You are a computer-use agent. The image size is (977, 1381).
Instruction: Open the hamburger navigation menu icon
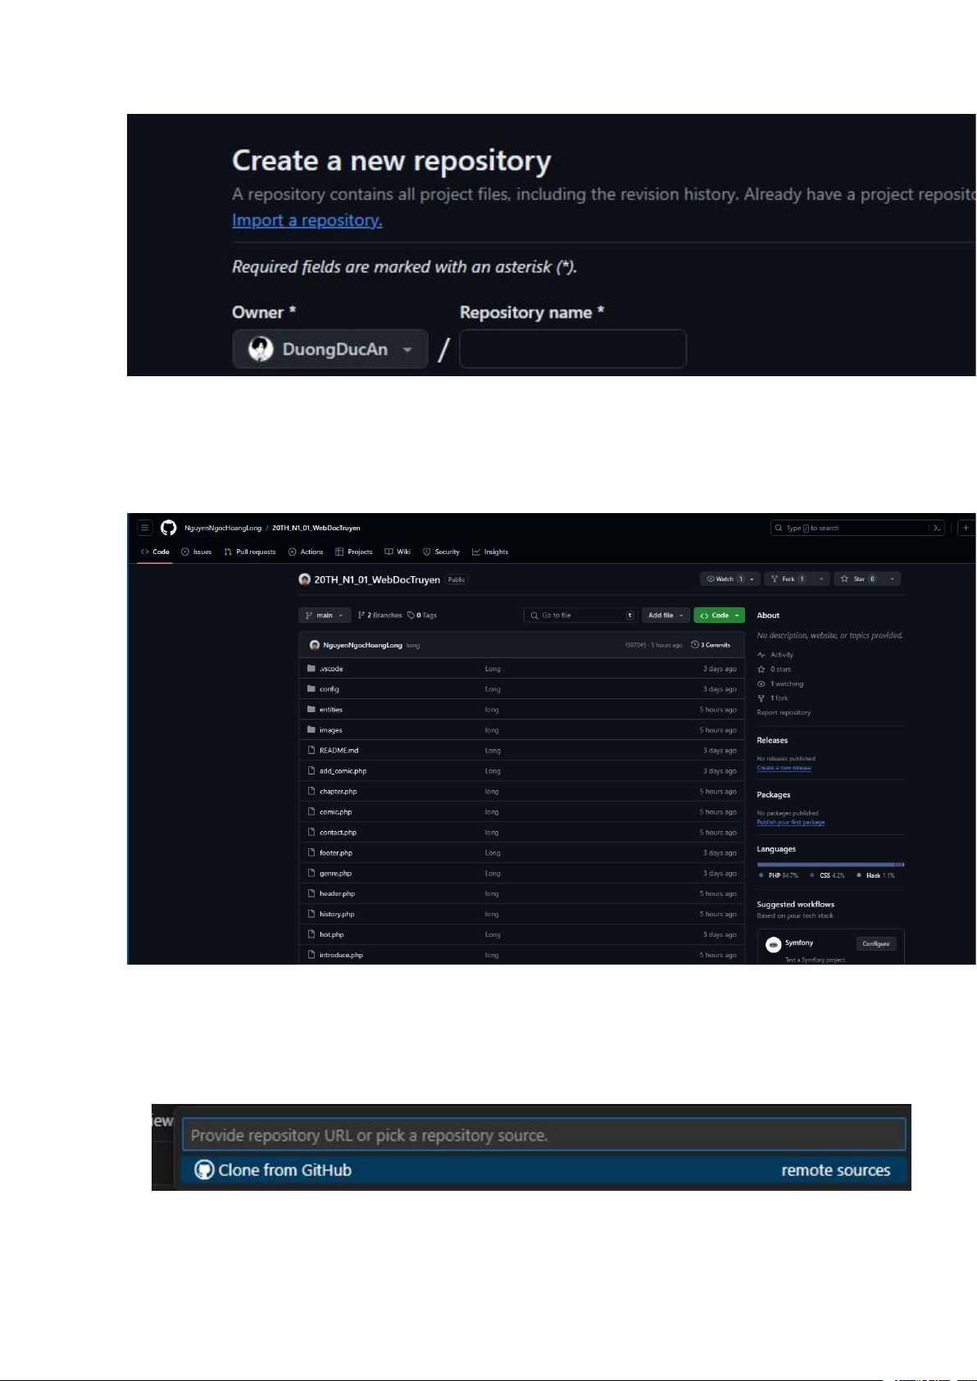tap(145, 528)
